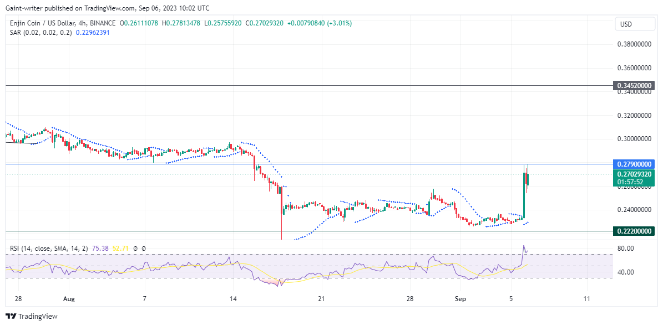The image size is (663, 326).
Task: Click the RSI 40.00 axis label
Action: coord(625,272)
